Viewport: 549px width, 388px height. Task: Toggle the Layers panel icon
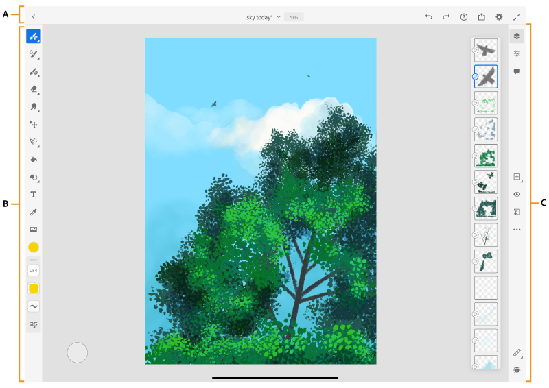pyautogui.click(x=517, y=36)
